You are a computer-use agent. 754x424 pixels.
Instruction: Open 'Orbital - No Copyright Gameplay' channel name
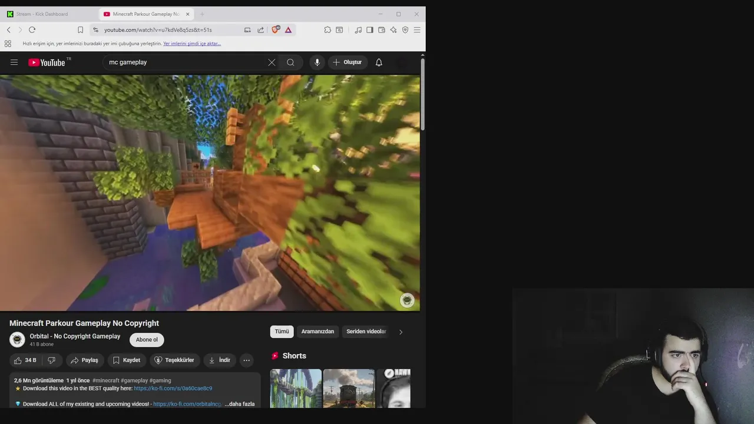75,336
